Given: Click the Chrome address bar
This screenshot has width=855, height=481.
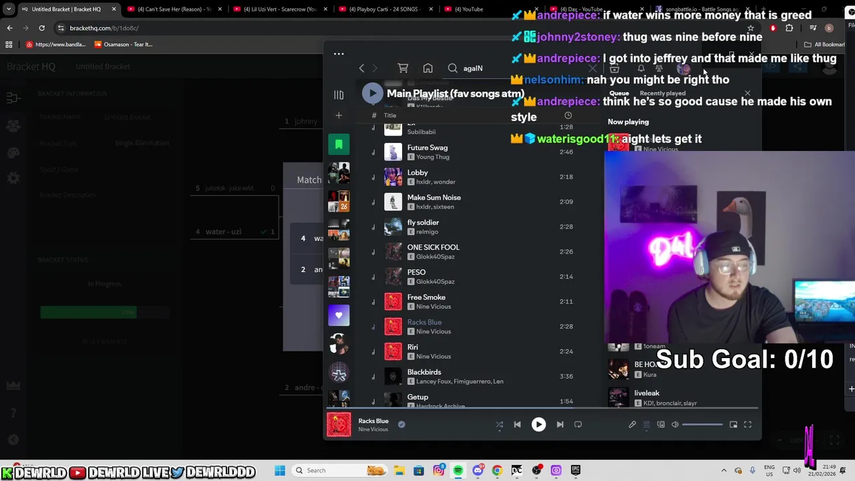Looking at the screenshot, I should pos(401,28).
